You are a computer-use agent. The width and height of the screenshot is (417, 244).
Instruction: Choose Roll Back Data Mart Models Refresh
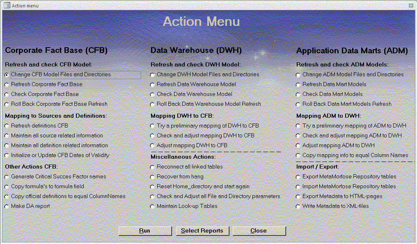point(298,105)
